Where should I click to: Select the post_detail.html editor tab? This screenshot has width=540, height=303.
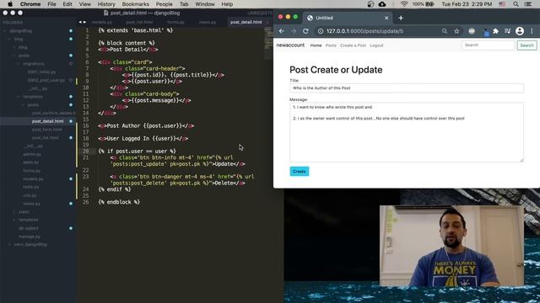tap(246, 22)
